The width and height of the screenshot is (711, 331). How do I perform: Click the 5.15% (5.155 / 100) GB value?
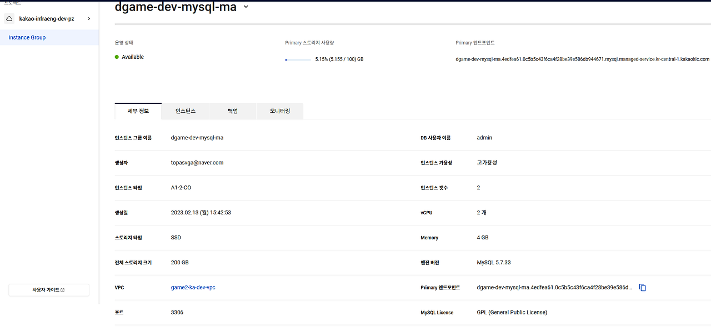click(339, 59)
